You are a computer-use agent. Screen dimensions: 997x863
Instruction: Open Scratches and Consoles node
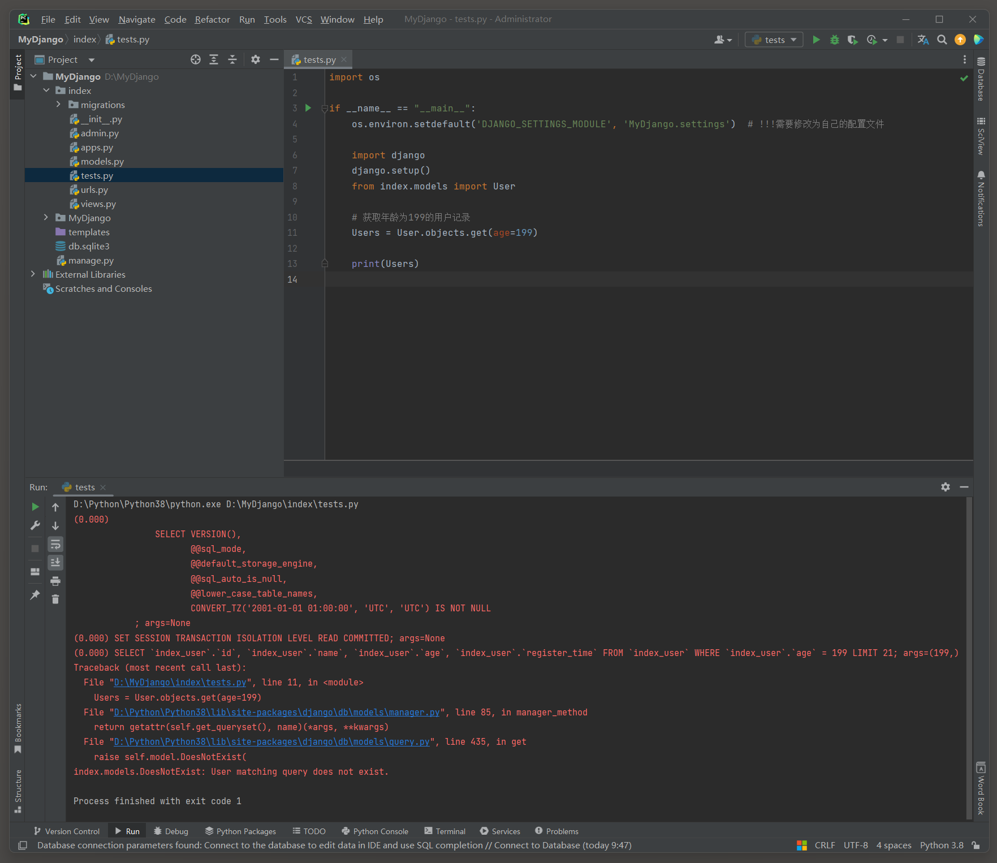[103, 289]
